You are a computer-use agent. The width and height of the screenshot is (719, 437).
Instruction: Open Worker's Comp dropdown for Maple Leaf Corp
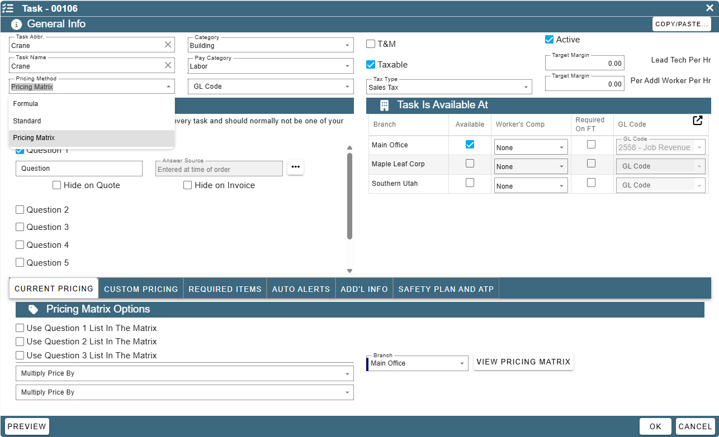[531, 166]
